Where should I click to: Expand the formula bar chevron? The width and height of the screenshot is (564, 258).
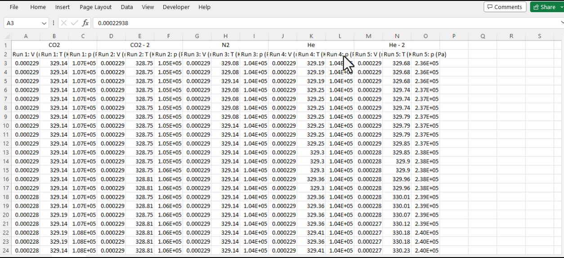click(562, 23)
